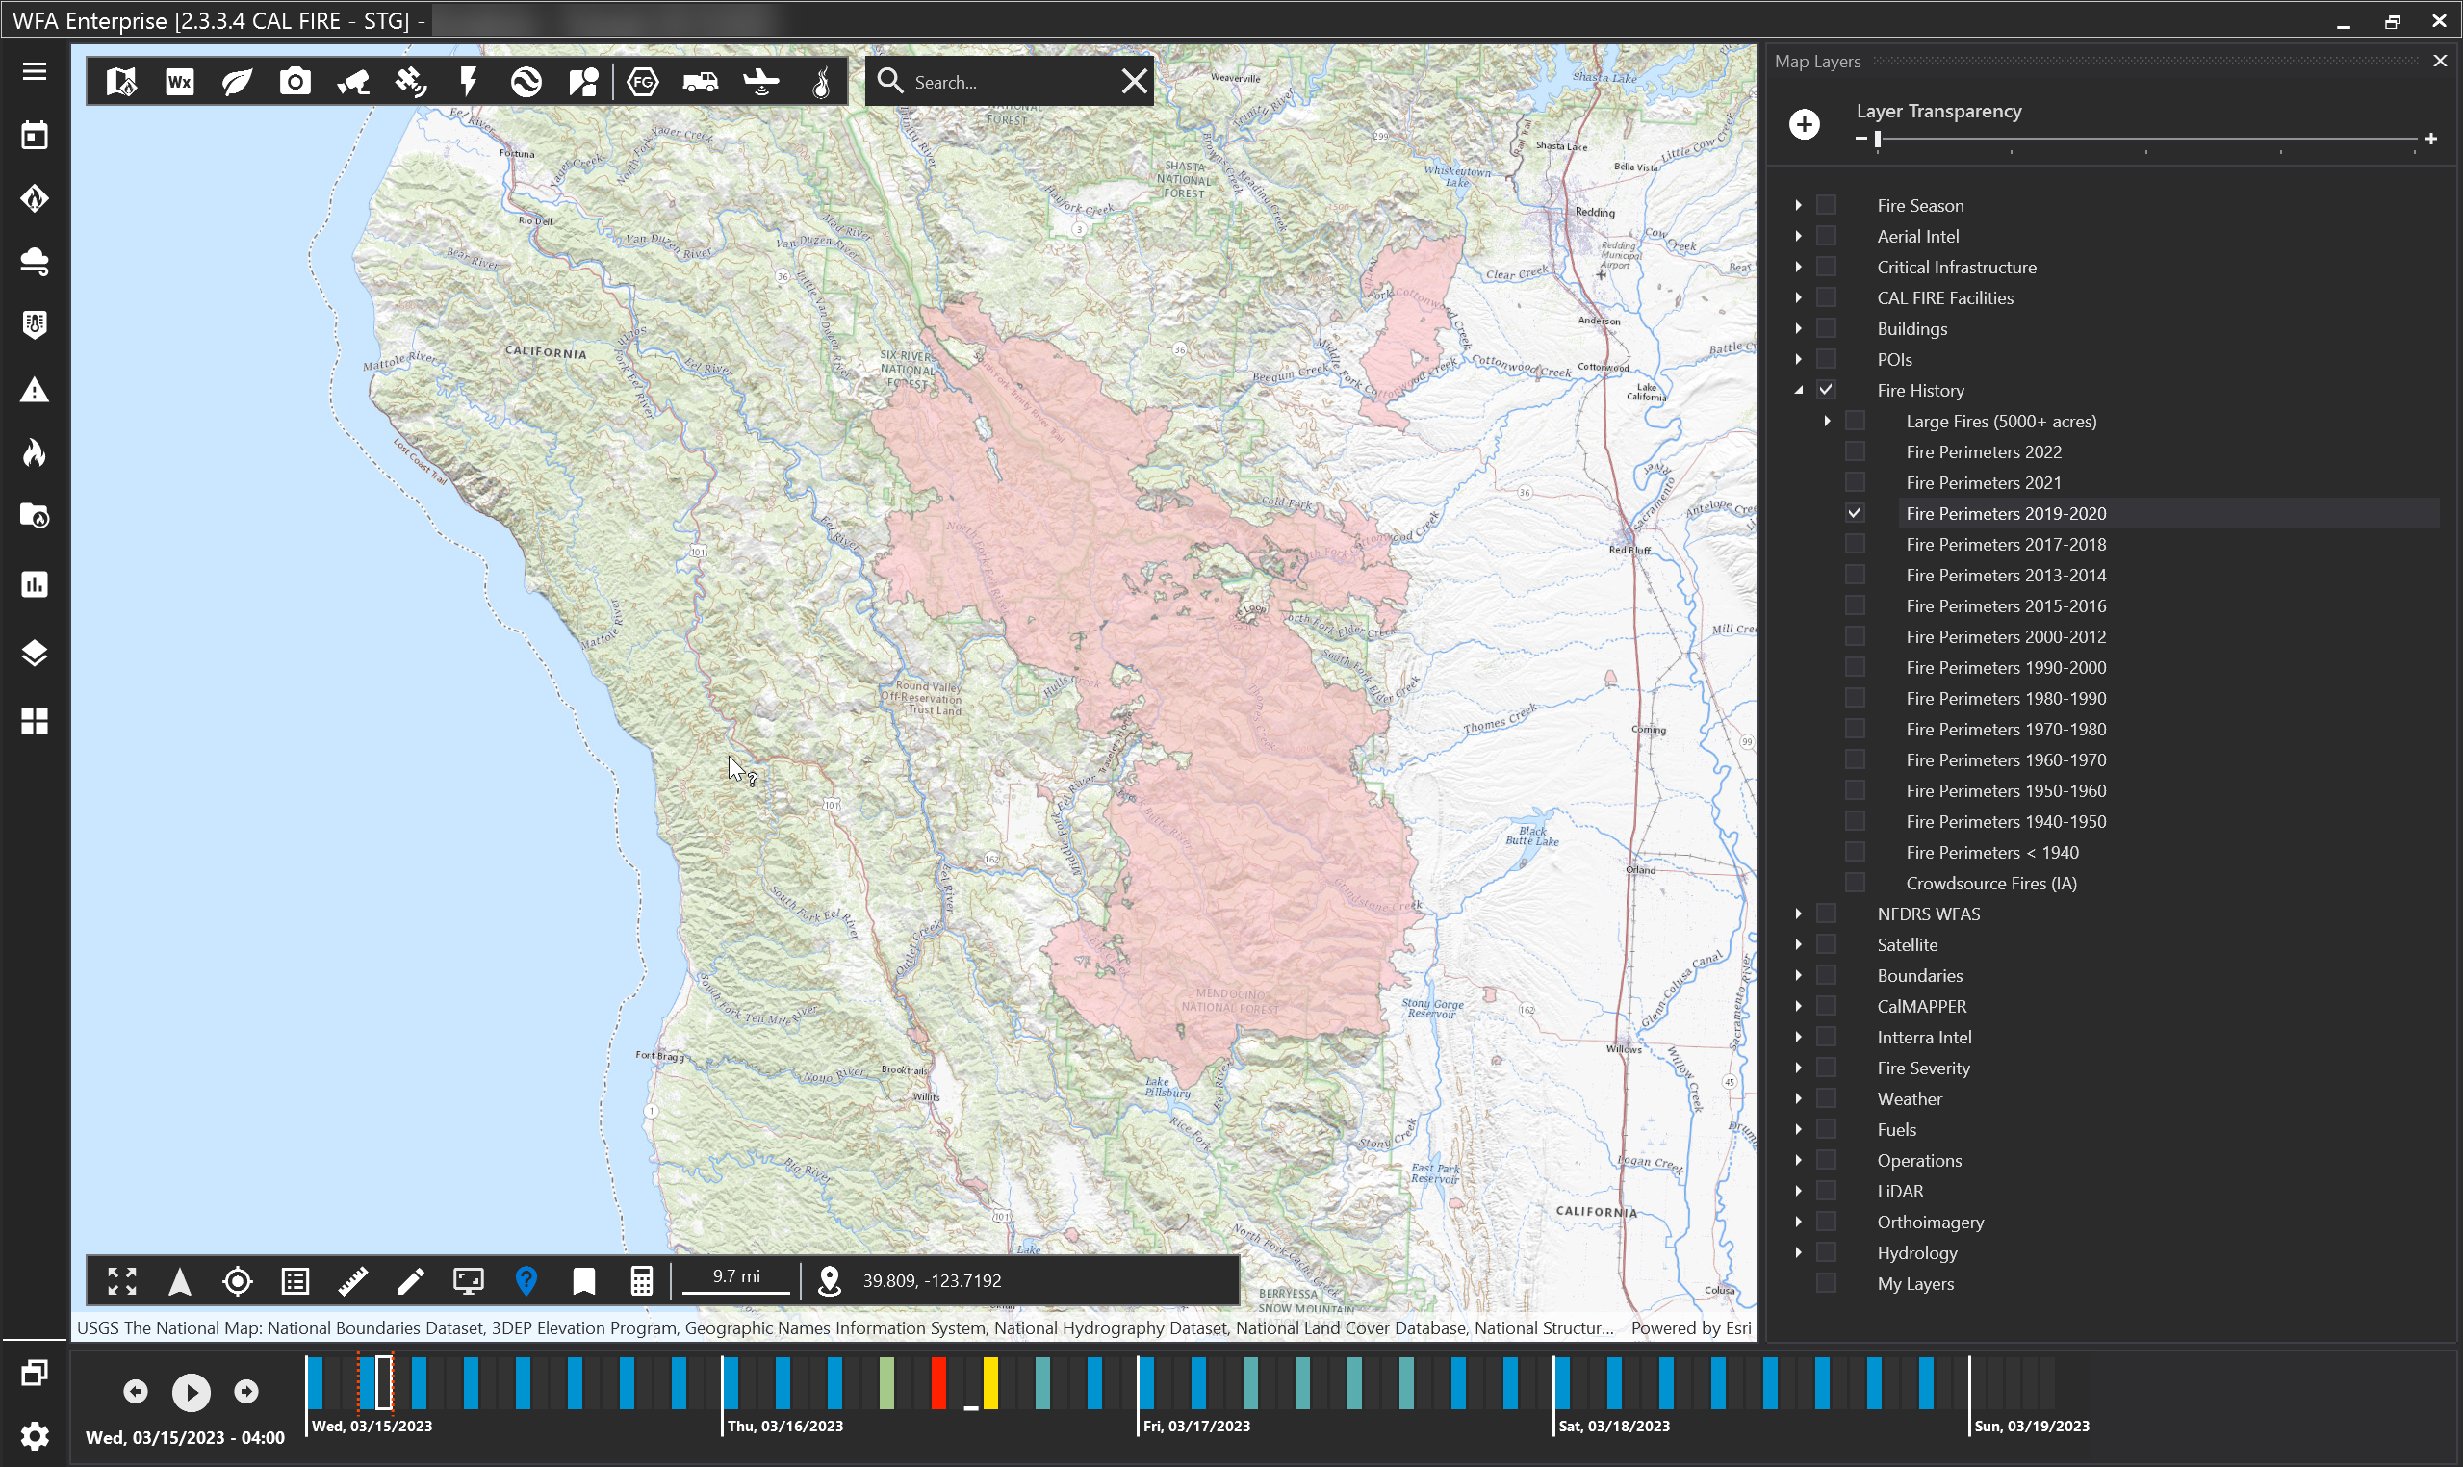Activate the measure ruler tool
This screenshot has height=1467, width=2463.
pyautogui.click(x=353, y=1281)
